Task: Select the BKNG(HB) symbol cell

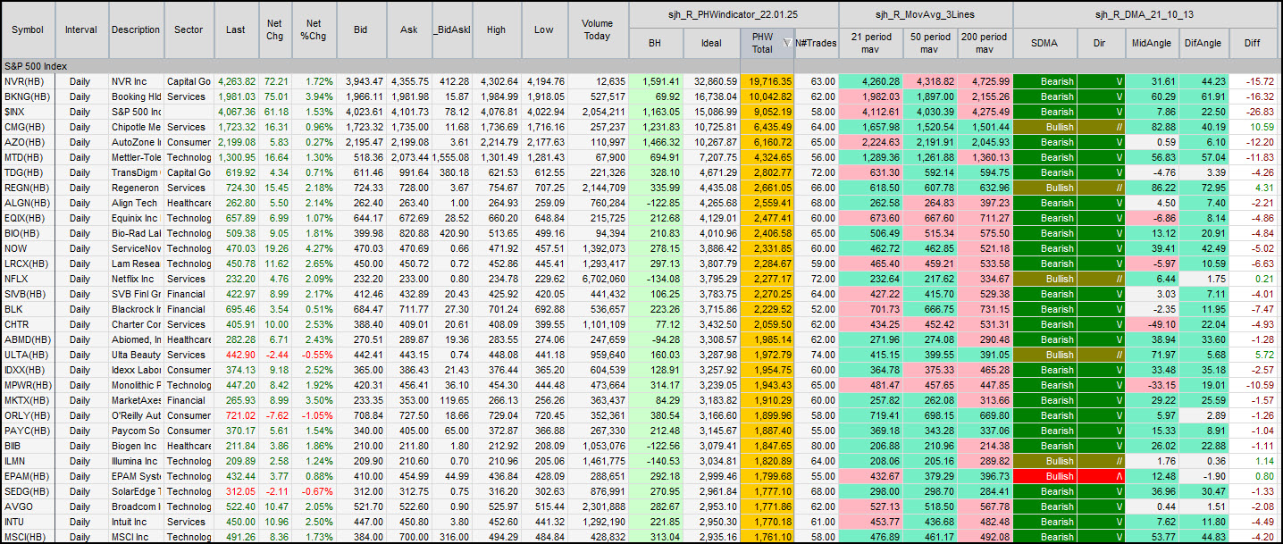Action: point(28,96)
